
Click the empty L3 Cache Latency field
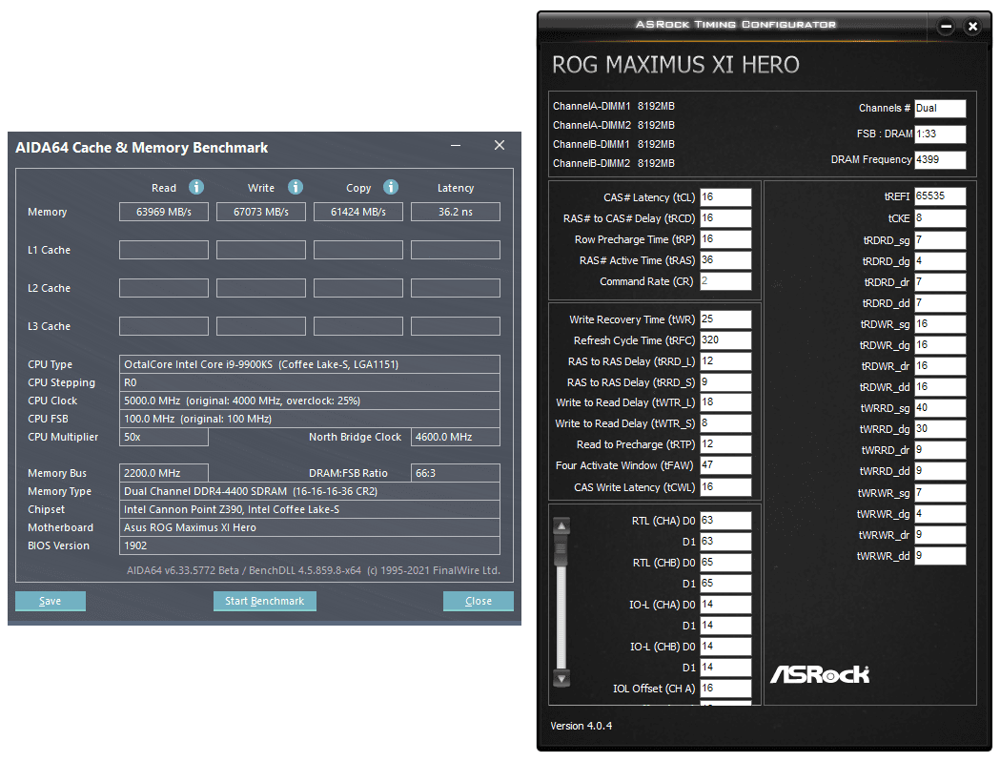pos(456,326)
